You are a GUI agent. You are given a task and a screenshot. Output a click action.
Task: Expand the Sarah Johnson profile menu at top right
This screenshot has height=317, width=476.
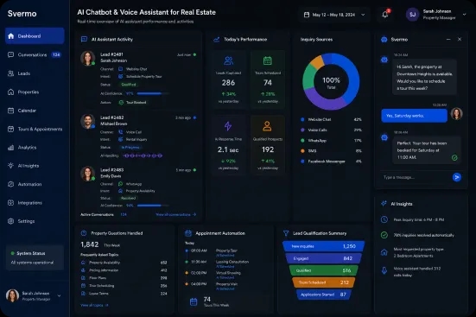(x=464, y=15)
